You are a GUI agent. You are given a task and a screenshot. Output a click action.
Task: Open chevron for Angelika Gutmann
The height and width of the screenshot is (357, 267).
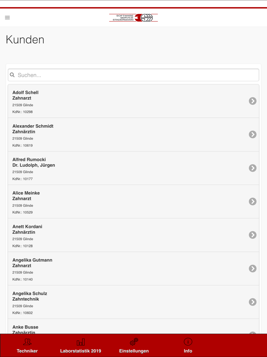[253, 268]
